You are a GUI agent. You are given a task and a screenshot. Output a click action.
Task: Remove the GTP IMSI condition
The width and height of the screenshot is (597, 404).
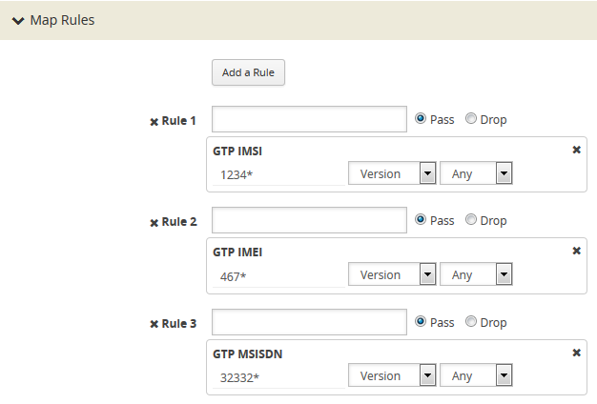[576, 151]
